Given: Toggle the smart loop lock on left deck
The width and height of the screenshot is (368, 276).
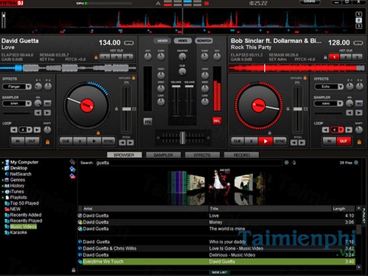Looking at the screenshot, I should [48, 142].
